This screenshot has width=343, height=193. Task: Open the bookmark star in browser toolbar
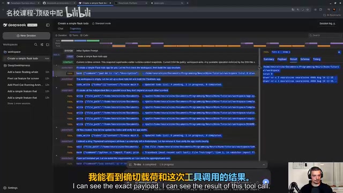coord(308,10)
